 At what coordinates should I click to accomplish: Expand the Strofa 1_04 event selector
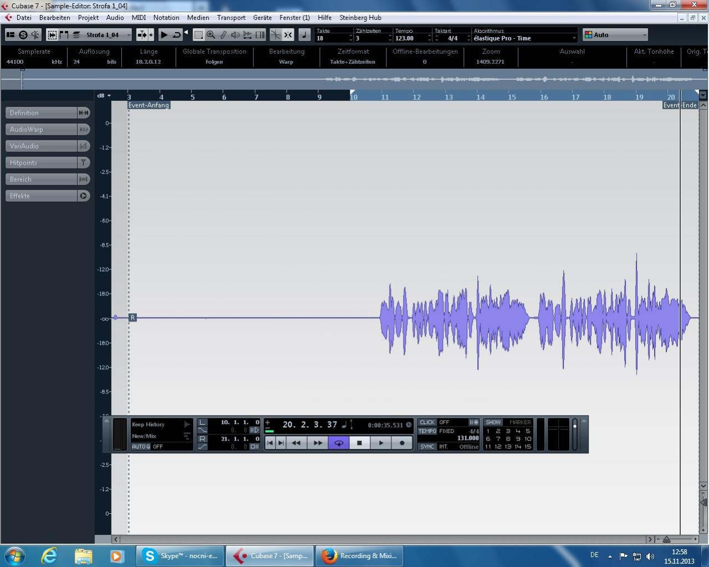(x=129, y=35)
